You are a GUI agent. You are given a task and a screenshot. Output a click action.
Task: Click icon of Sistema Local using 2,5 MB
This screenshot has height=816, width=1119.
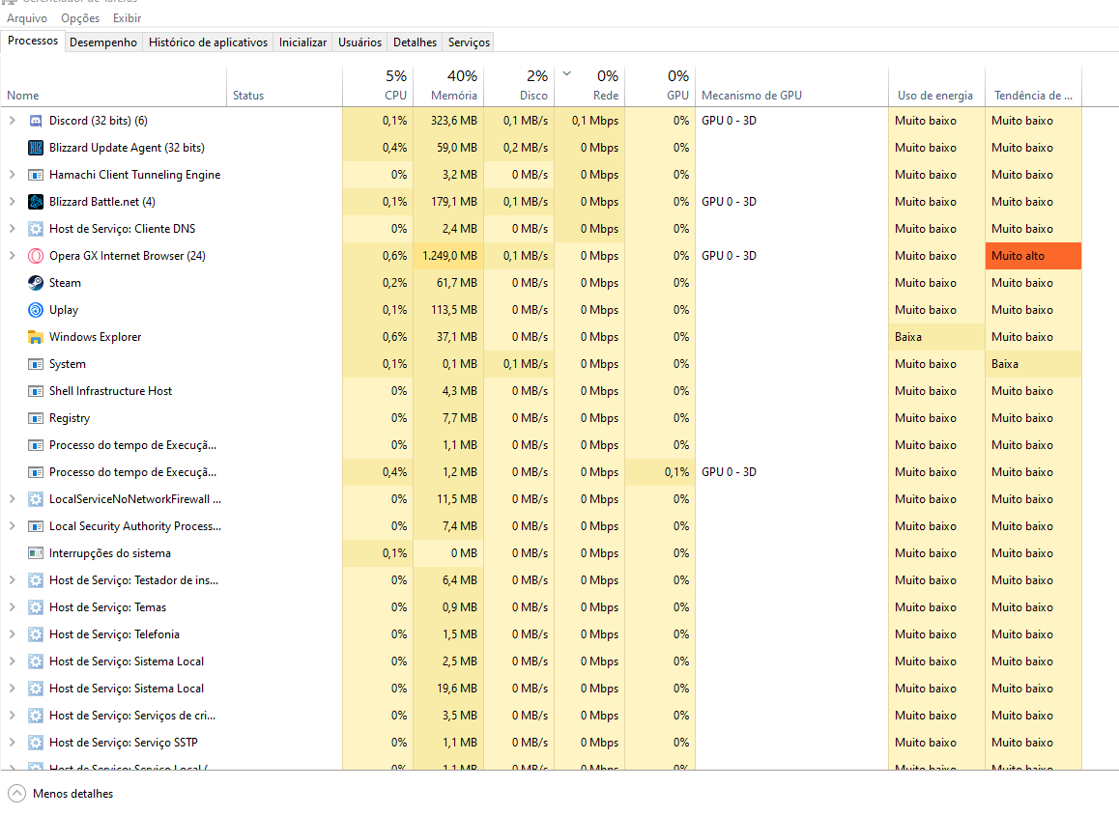(x=36, y=661)
